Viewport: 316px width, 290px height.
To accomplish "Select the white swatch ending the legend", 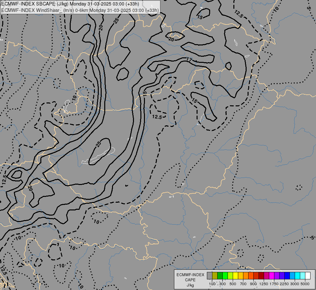I will (x=308, y=276).
